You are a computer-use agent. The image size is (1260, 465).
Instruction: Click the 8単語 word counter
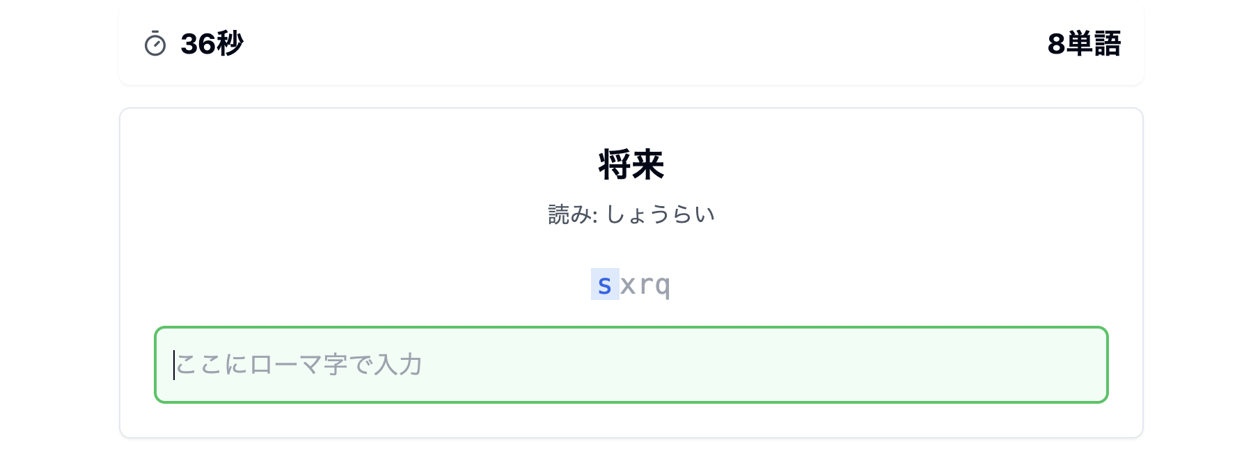point(1084,44)
